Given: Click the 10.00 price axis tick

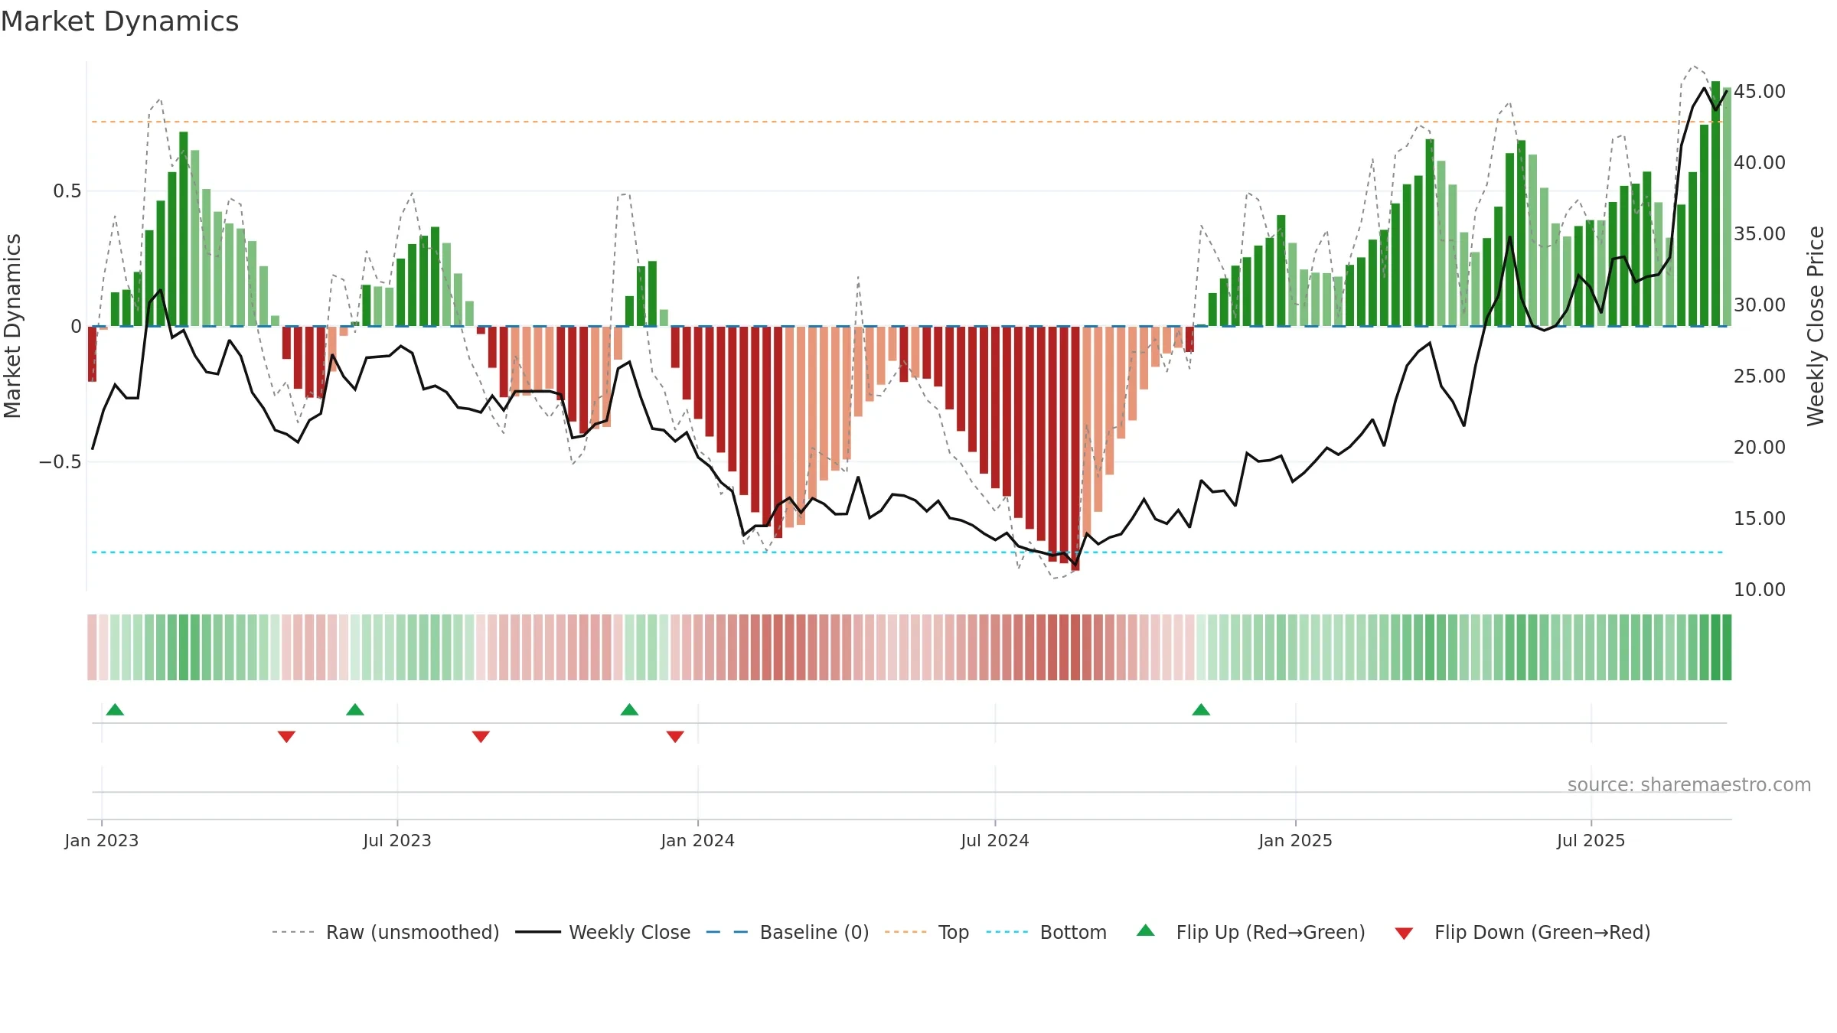Looking at the screenshot, I should 1760,589.
